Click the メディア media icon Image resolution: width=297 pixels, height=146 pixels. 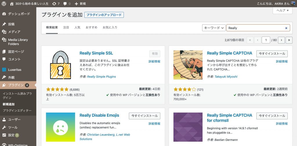click(x=4, y=32)
